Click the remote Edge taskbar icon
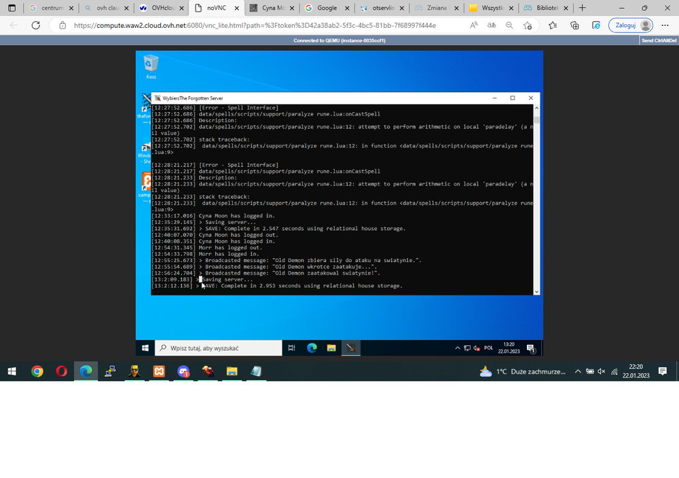 point(312,348)
